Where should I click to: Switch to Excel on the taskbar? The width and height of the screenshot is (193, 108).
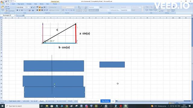126,106
